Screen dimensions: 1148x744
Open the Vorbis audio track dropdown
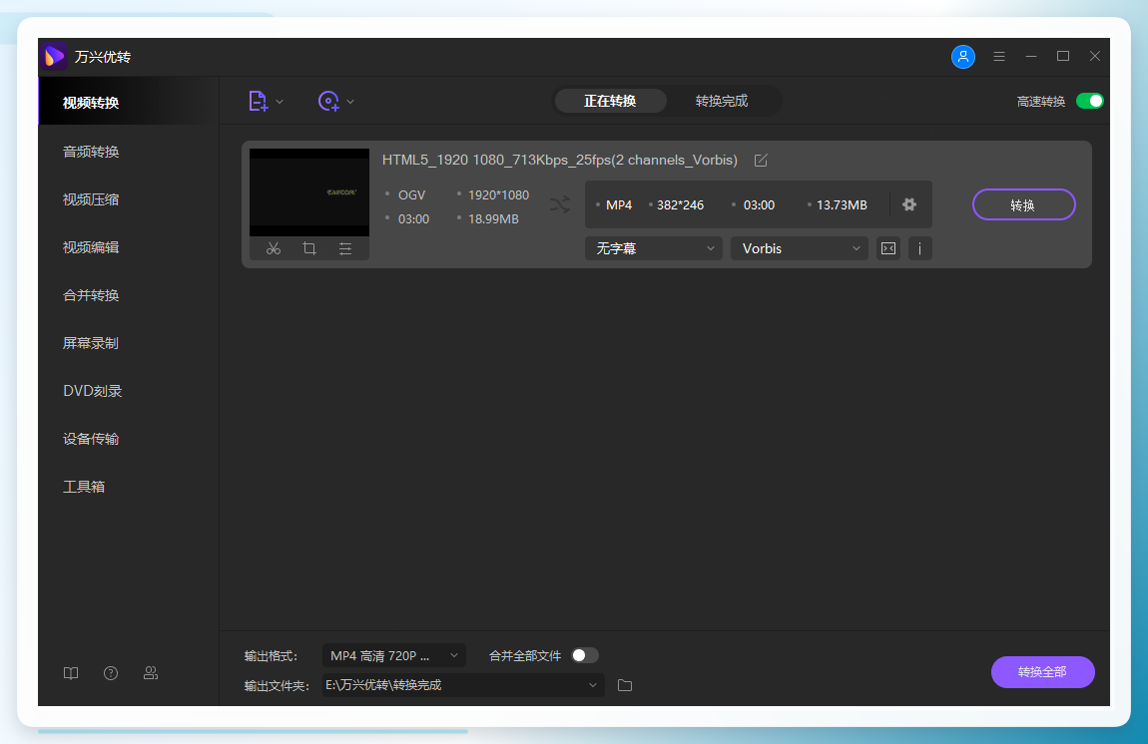(x=800, y=248)
